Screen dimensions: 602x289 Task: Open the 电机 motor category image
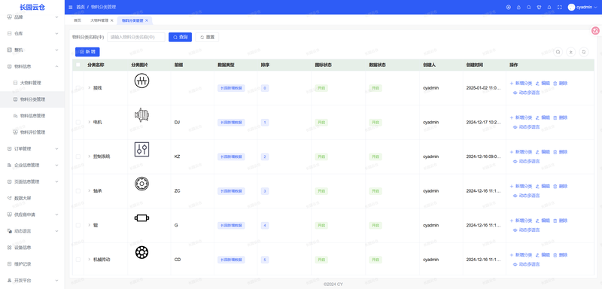[x=141, y=114]
